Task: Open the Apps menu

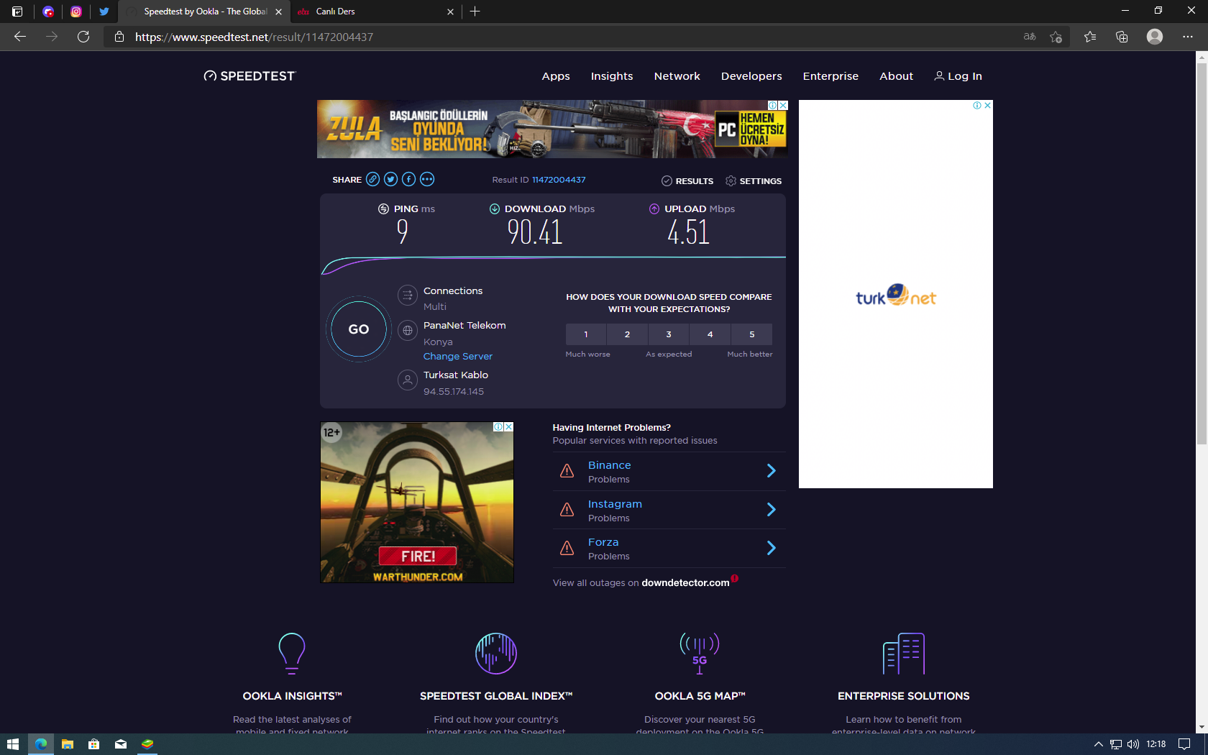Action: point(556,76)
